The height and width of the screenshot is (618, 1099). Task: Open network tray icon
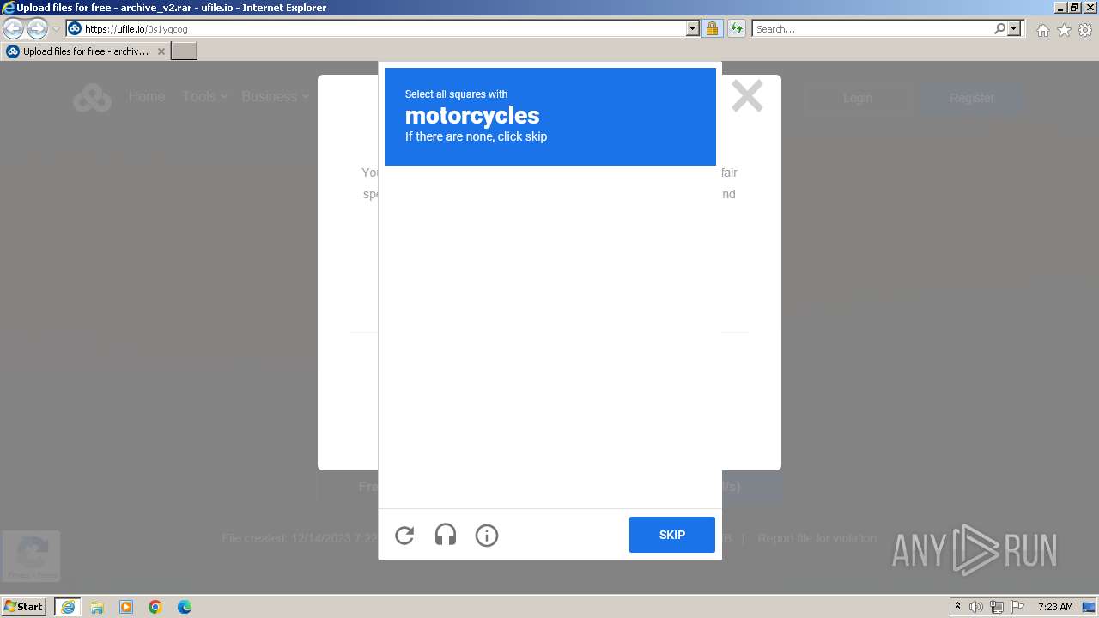tap(997, 607)
